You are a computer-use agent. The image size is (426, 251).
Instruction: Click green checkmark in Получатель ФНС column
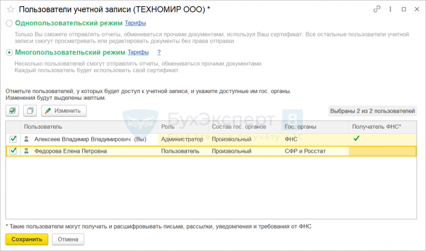pos(357,138)
